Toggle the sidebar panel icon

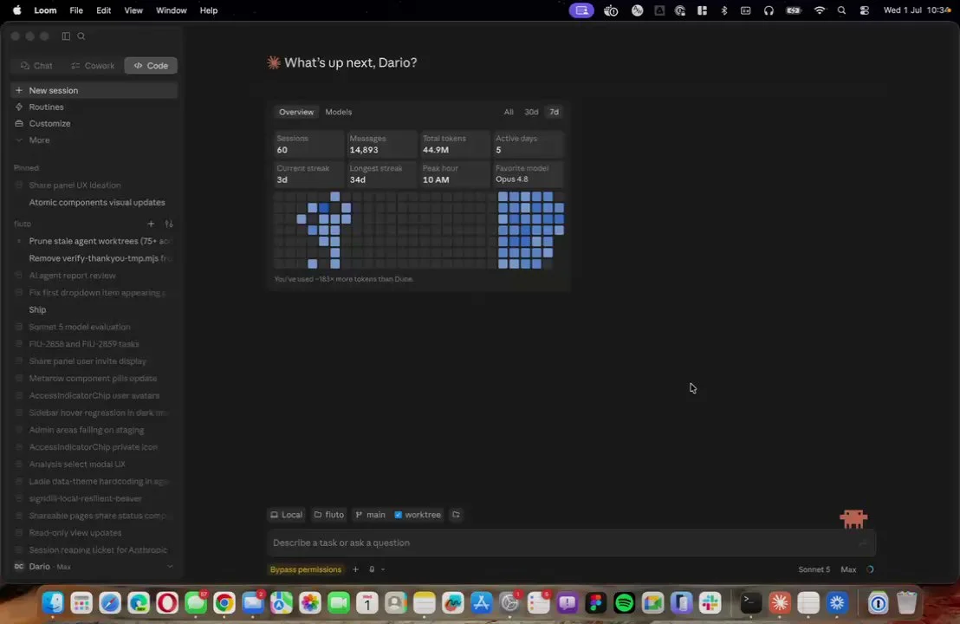pyautogui.click(x=66, y=36)
